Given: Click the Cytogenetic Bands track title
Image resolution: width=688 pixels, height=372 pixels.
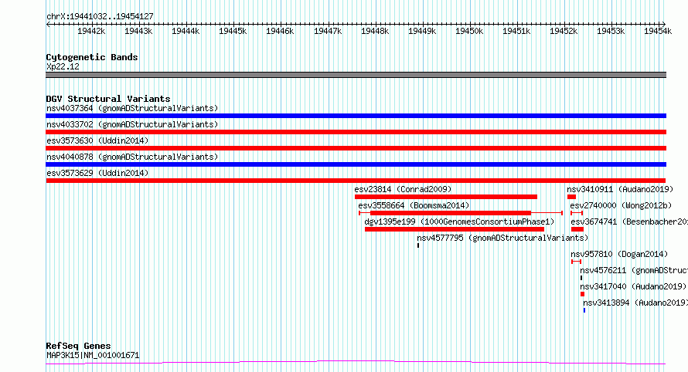Looking at the screenshot, I should (92, 57).
